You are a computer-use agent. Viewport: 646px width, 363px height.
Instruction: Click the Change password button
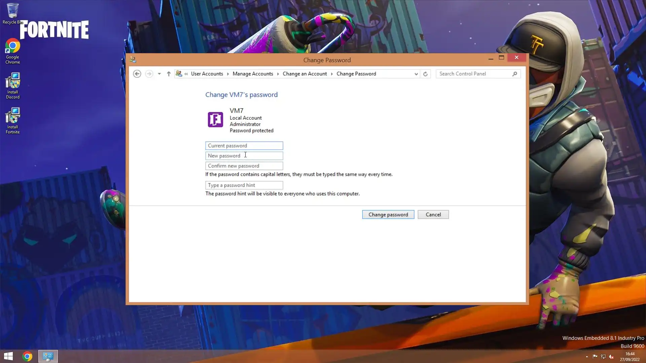click(x=388, y=214)
